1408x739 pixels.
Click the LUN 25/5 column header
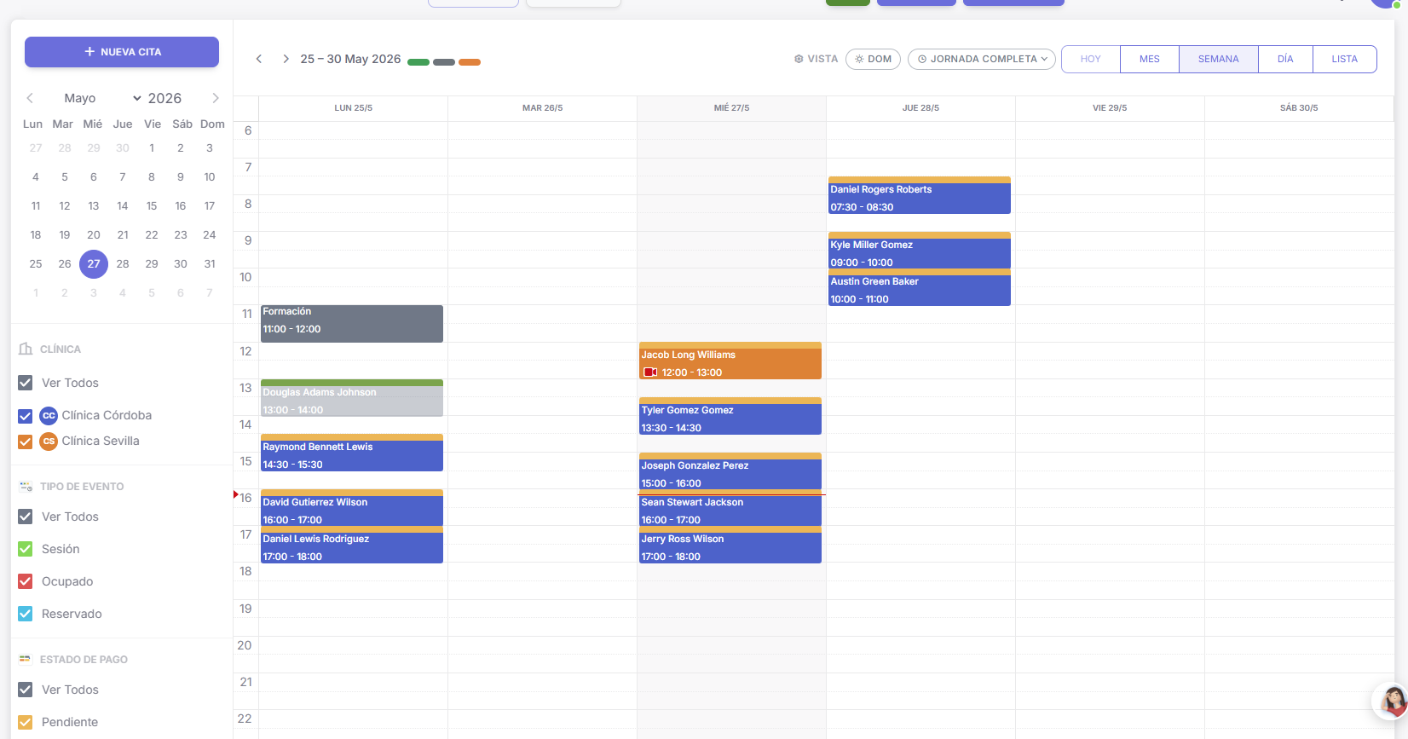click(x=354, y=108)
